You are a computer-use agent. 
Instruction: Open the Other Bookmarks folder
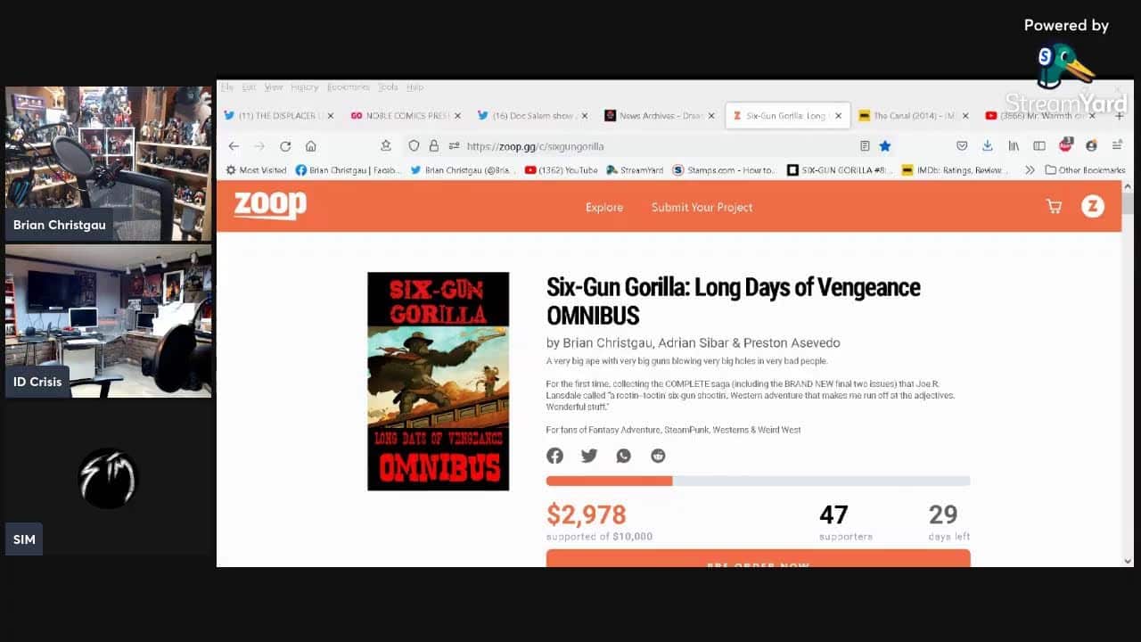pos(1086,169)
